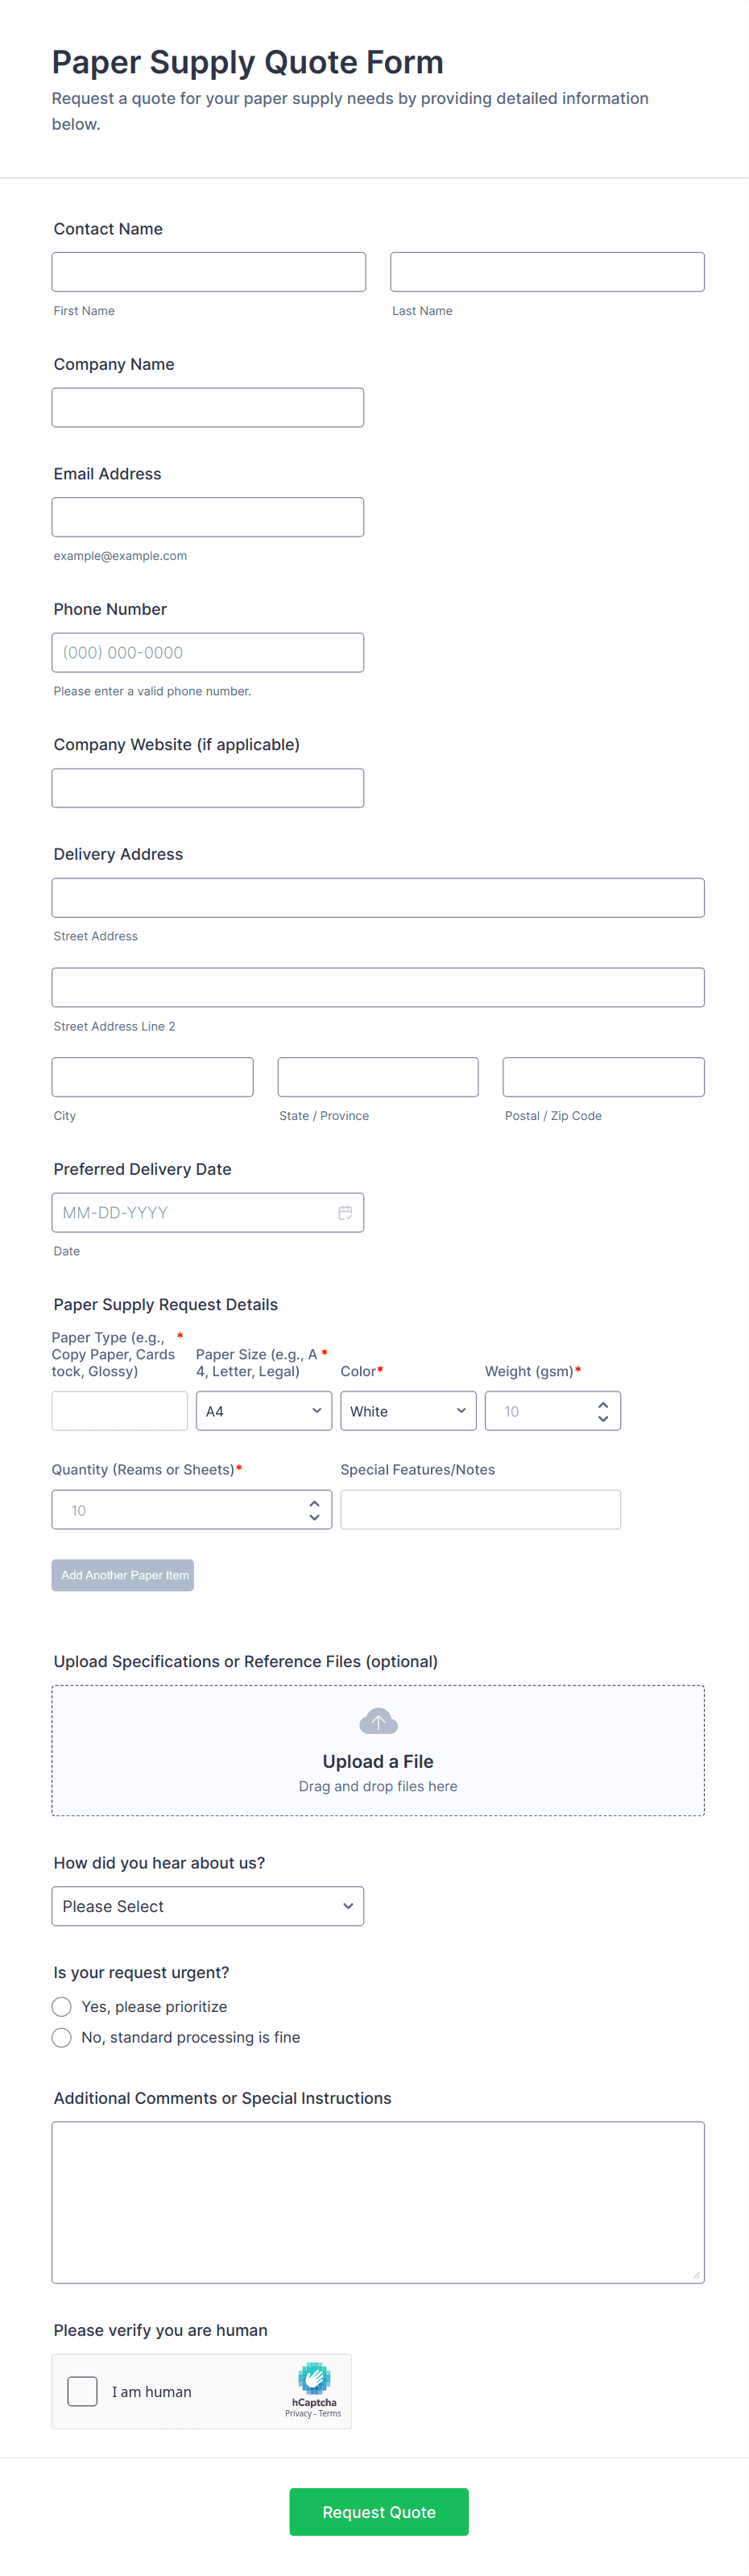The image size is (749, 2576).
Task: Click the calendar icon in delivery date field
Action: pyautogui.click(x=344, y=1212)
